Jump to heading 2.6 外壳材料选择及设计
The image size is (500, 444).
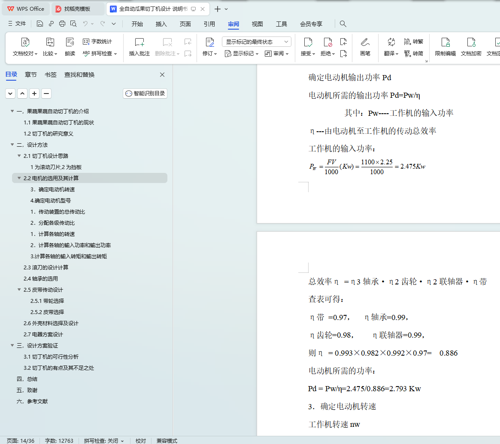coord(51,323)
